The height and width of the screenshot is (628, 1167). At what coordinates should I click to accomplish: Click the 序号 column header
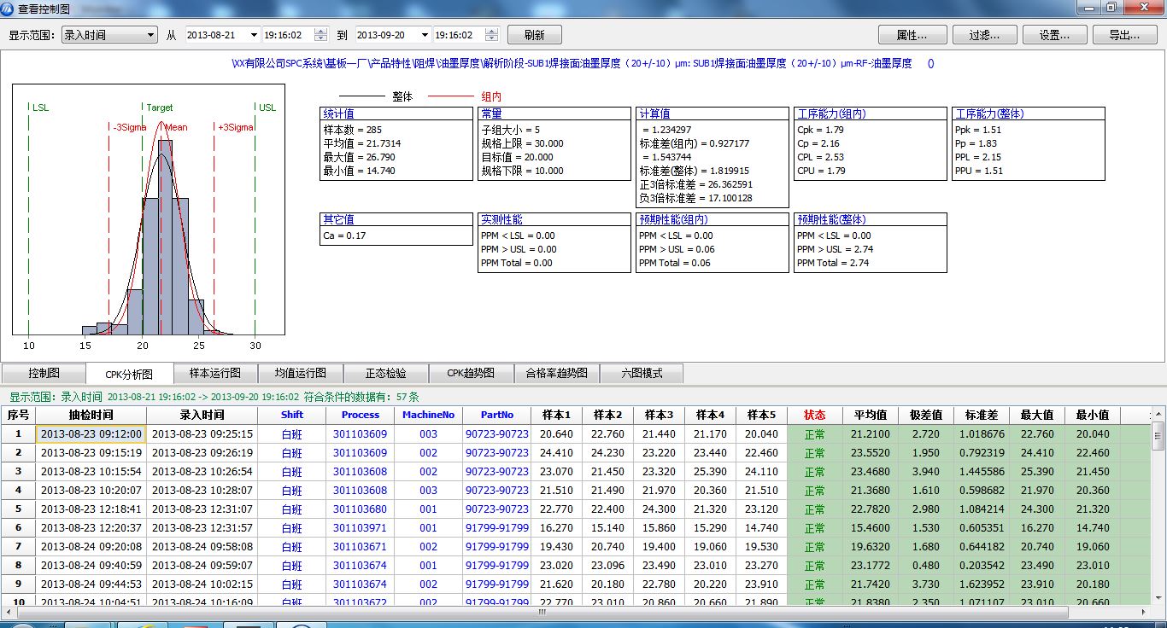(x=19, y=415)
